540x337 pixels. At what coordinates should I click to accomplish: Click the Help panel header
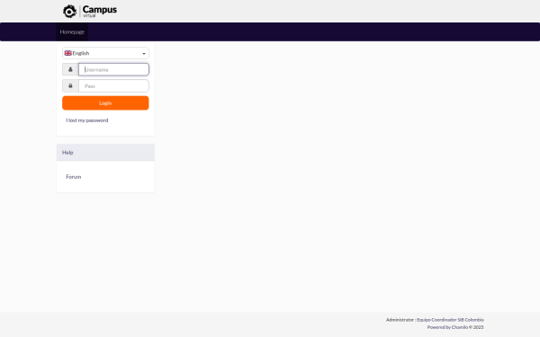point(105,153)
